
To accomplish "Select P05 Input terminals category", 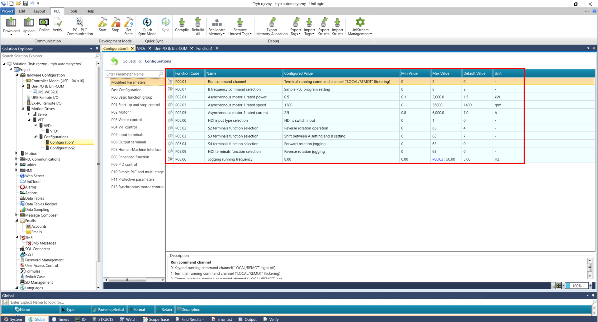I will click(x=127, y=135).
